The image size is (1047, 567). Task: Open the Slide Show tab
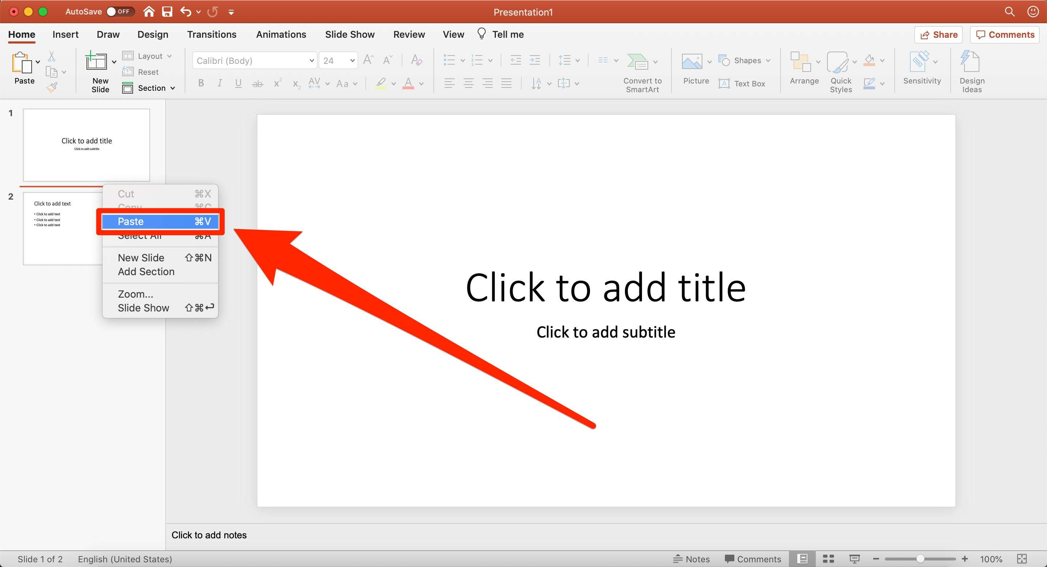pyautogui.click(x=349, y=34)
